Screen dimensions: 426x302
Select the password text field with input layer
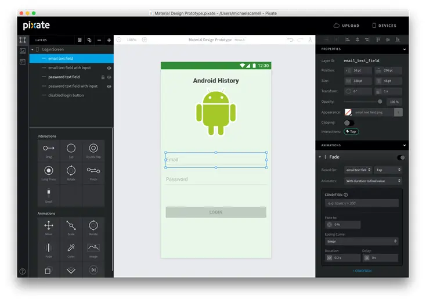tap(71, 86)
